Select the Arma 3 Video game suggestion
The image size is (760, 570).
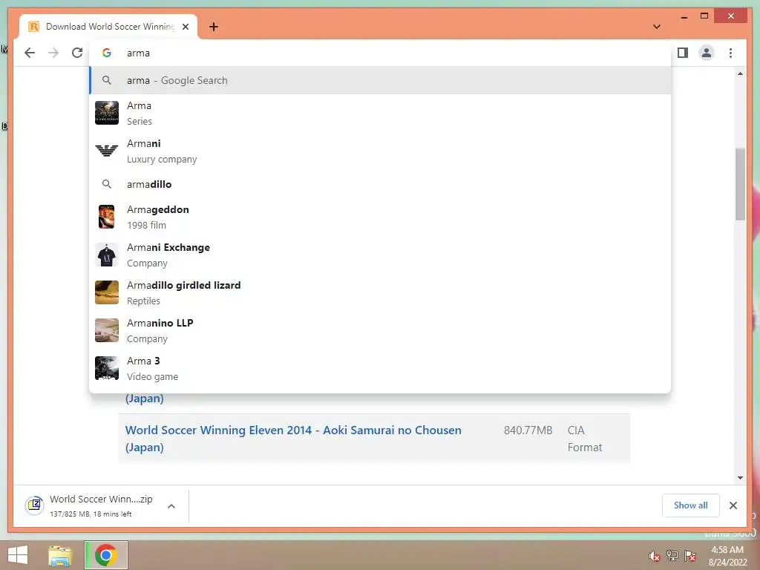381,368
